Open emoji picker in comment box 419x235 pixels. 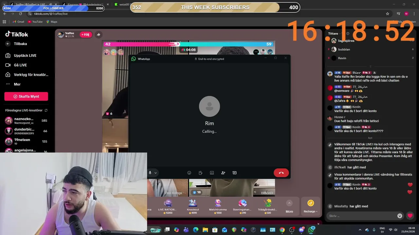tap(400, 216)
